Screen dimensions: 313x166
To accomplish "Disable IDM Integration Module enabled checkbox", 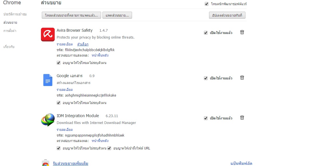I will [206, 118].
